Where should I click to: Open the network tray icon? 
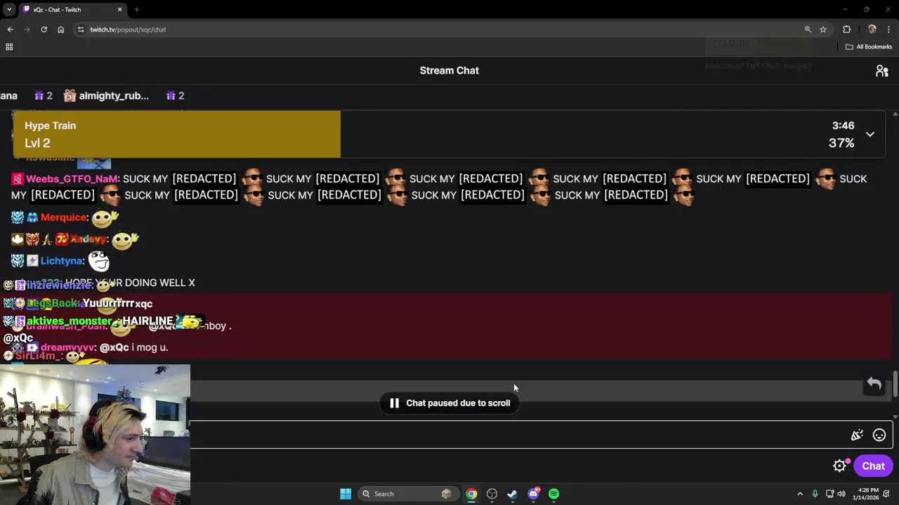coord(829,494)
